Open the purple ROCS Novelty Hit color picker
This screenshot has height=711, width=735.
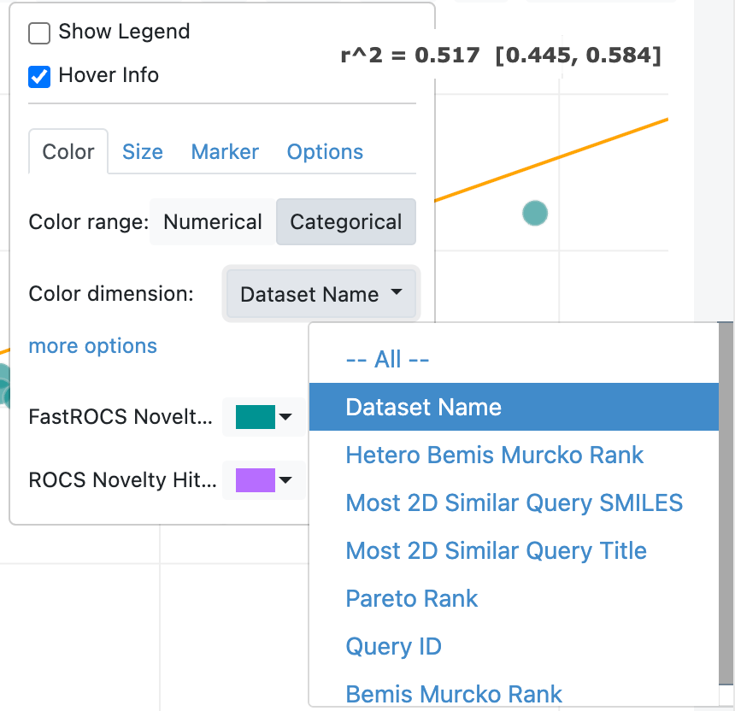point(263,480)
